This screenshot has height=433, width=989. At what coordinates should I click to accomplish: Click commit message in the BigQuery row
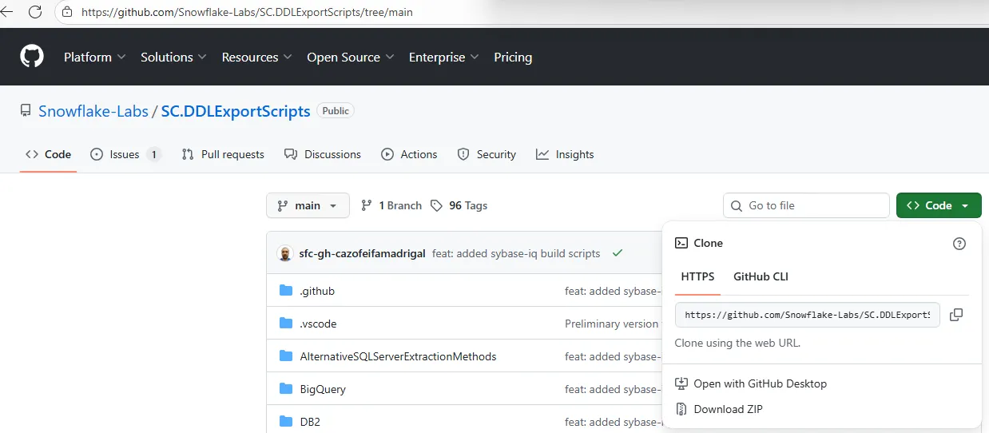click(x=613, y=389)
